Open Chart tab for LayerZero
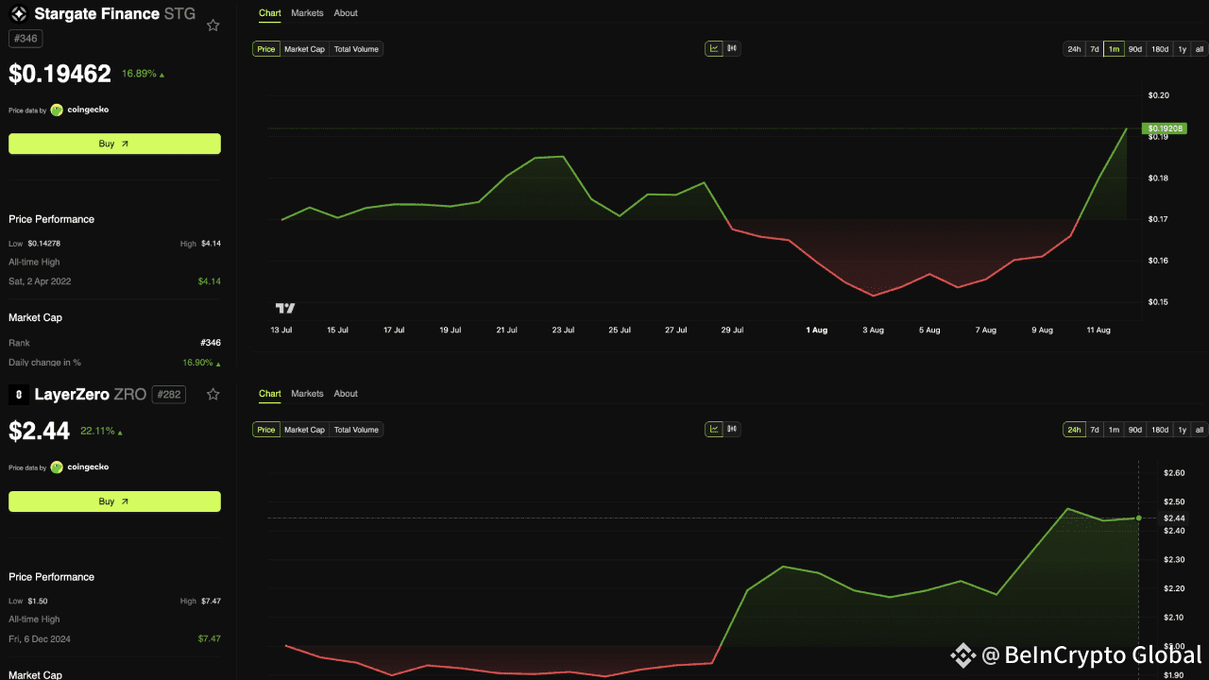The height and width of the screenshot is (680, 1209). pos(269,394)
